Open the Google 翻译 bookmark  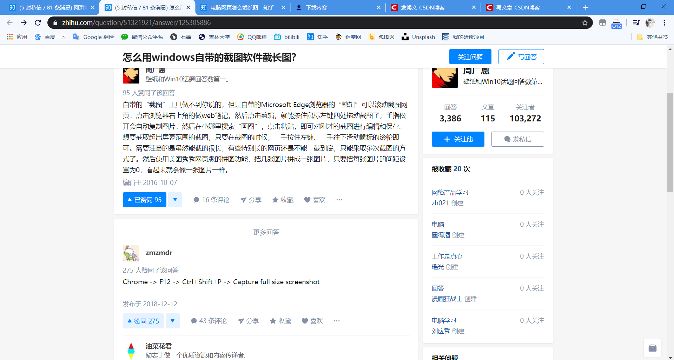(x=93, y=37)
